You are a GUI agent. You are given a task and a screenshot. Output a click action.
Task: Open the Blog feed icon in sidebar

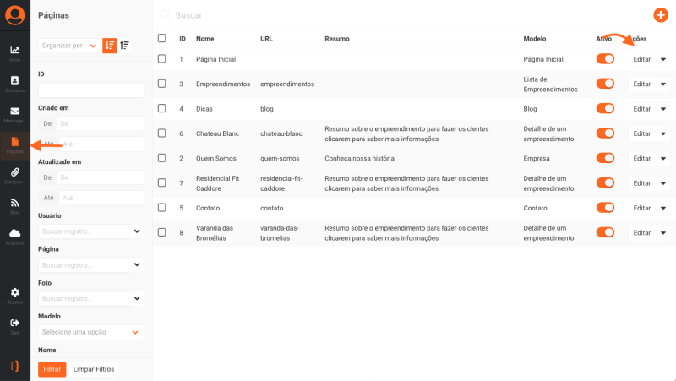15,204
